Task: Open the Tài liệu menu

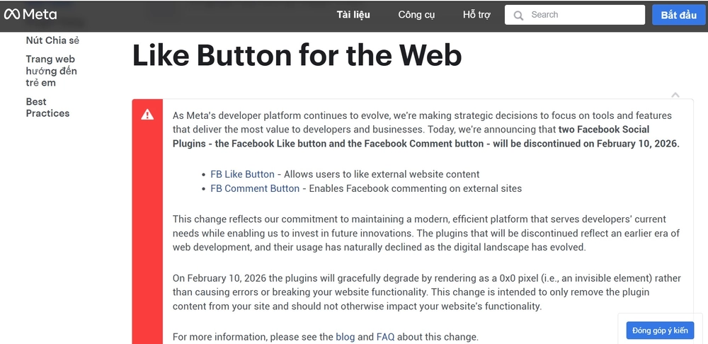Action: pyautogui.click(x=353, y=15)
